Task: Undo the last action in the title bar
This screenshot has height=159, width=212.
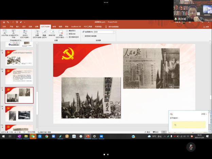Action: coord(8,22)
